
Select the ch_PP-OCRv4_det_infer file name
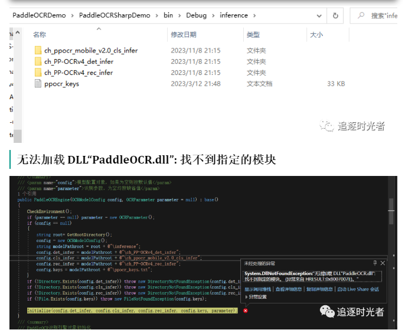click(x=79, y=61)
